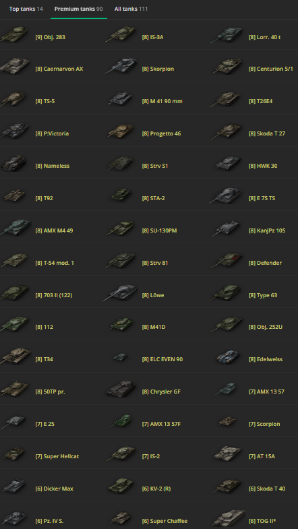Click the E 75 TS tank icon
Image resolution: width=298 pixels, height=529 pixels.
[x=225, y=195]
